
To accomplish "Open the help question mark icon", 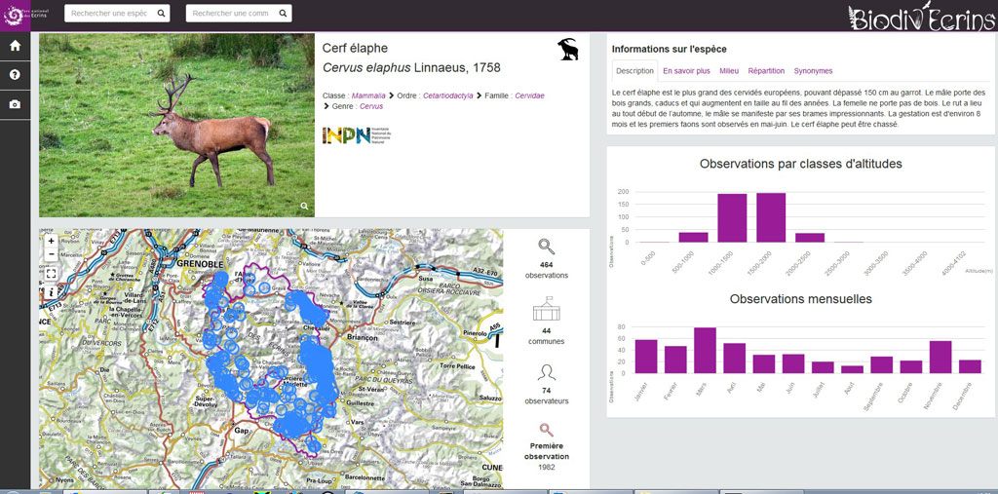I will pyautogui.click(x=16, y=75).
